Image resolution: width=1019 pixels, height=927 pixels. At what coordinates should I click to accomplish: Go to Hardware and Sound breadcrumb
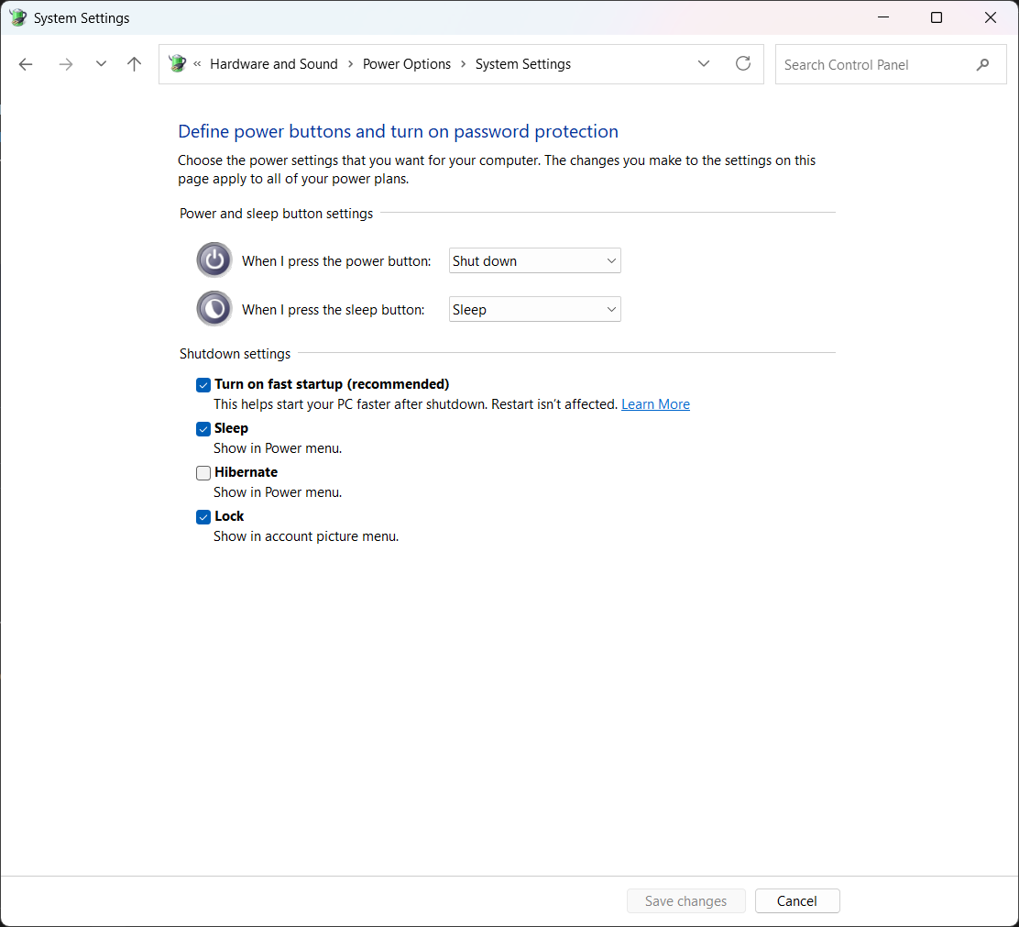pyautogui.click(x=274, y=64)
